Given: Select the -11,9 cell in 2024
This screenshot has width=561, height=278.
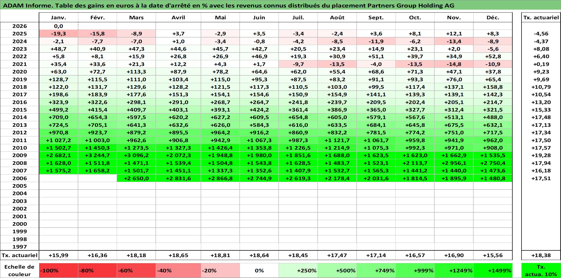Looking at the screenshot, I should tap(376, 41).
